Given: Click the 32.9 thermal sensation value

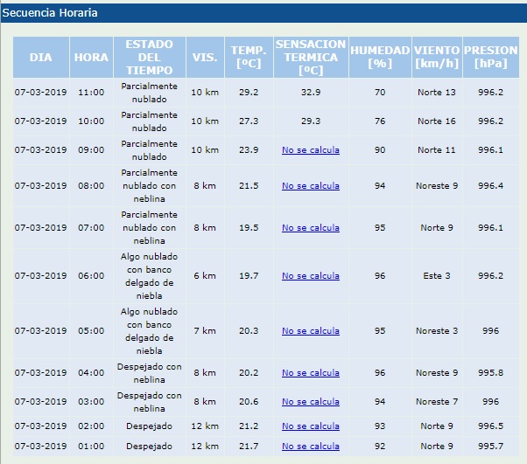Looking at the screenshot, I should (311, 93).
